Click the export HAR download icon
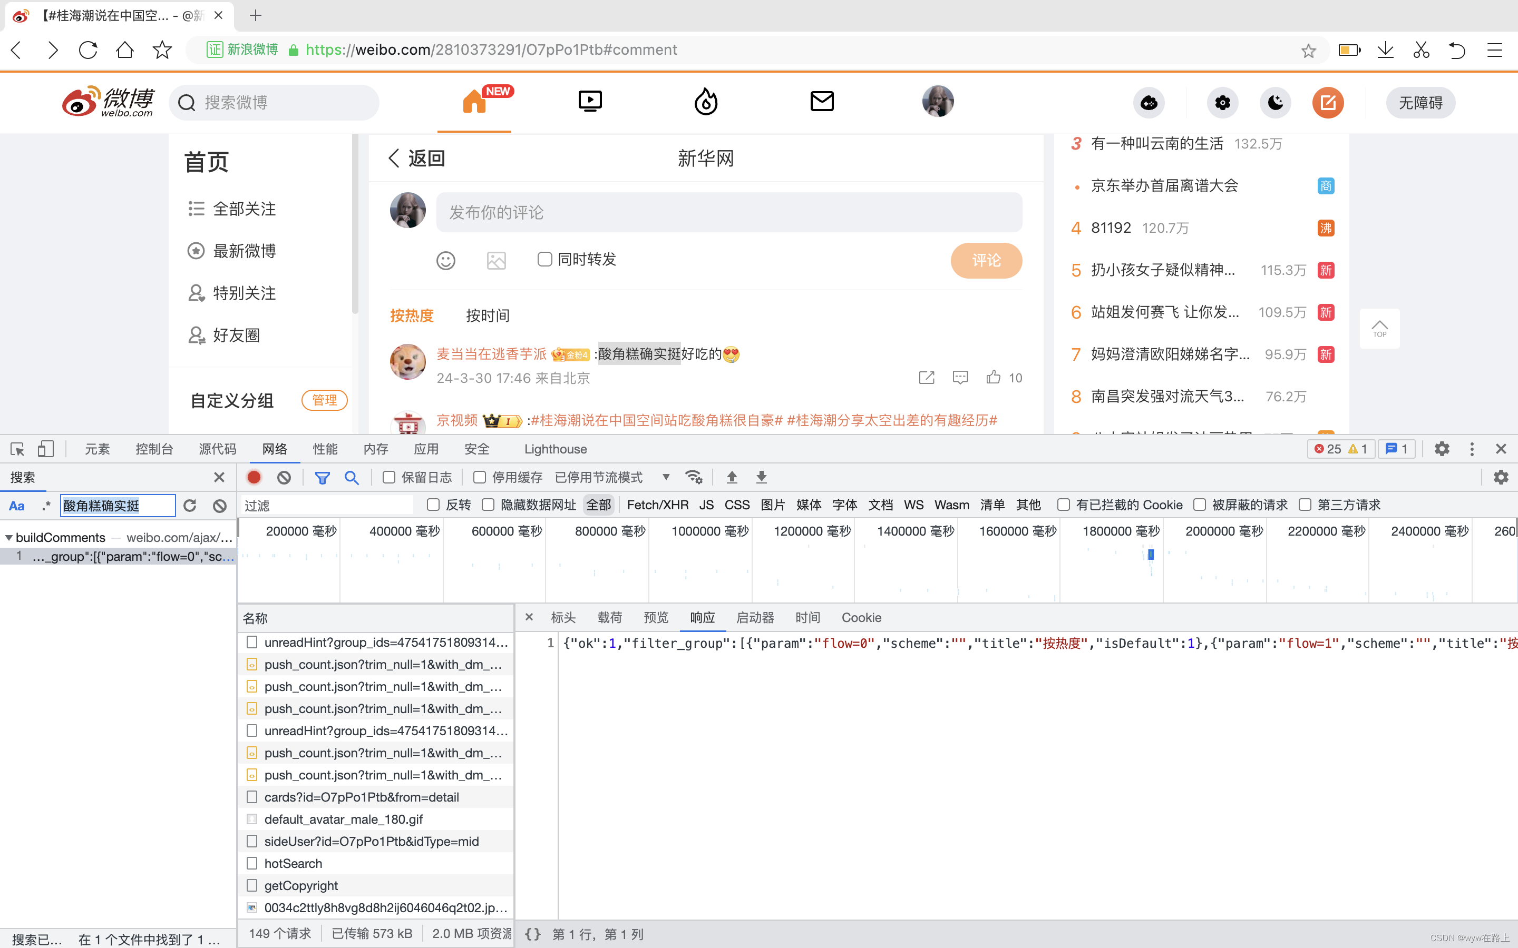Viewport: 1518px width, 948px height. tap(762, 477)
